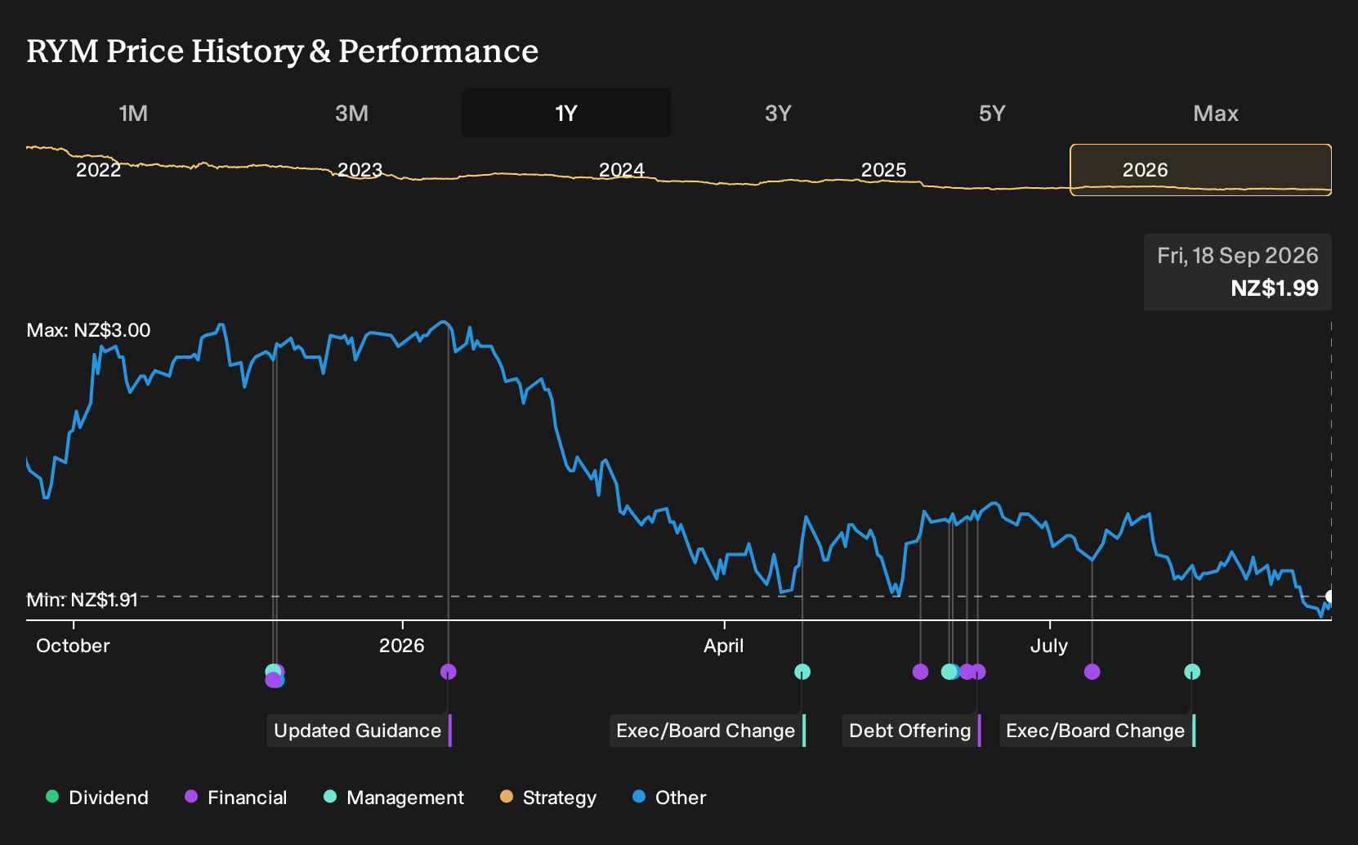Jump to 2022 in the overview strip
The width and height of the screenshot is (1358, 845).
(x=98, y=170)
